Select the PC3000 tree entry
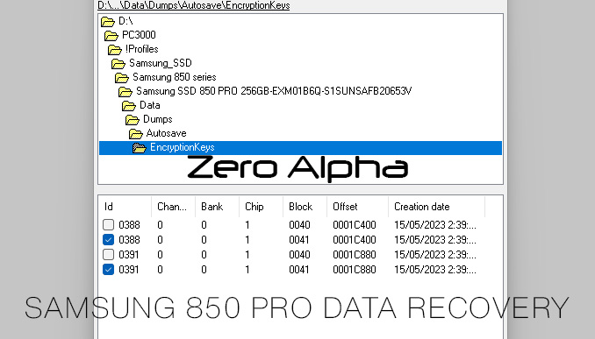 (139, 35)
